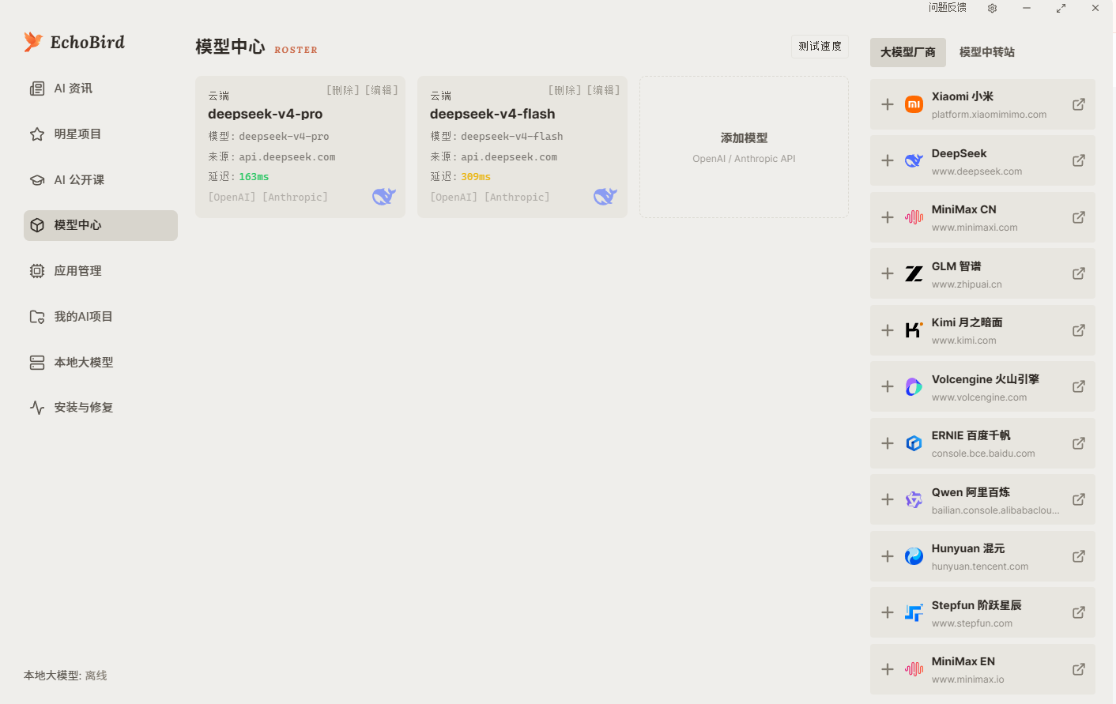Viewport: 1116px width, 704px height.
Task: Add Hunyuan 混元 using plus icon
Action: [x=888, y=556]
